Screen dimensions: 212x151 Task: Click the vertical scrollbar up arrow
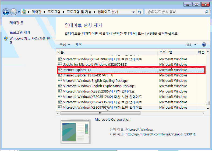tap(208, 51)
